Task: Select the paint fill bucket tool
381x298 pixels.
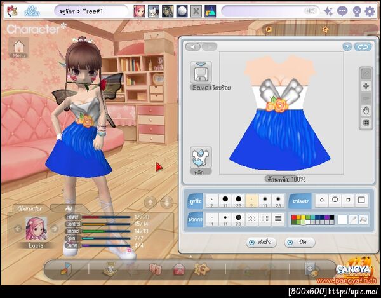Action: pyautogui.click(x=363, y=220)
